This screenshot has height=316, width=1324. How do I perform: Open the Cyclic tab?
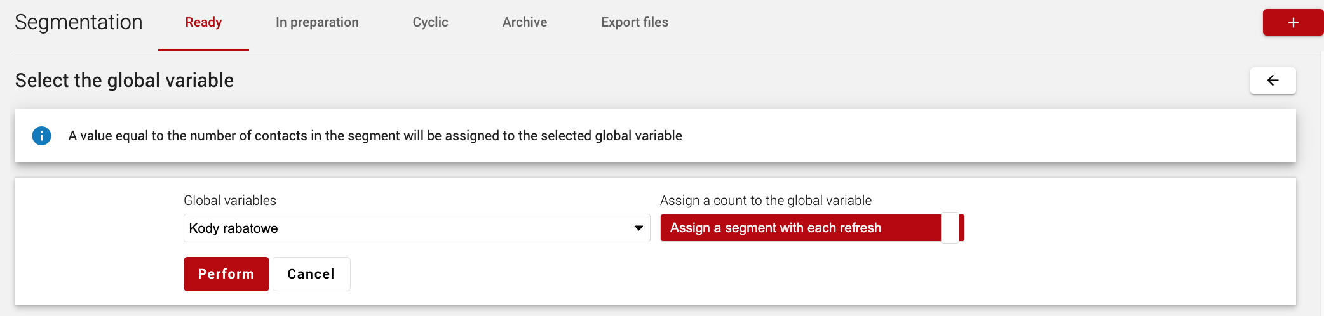pos(430,22)
